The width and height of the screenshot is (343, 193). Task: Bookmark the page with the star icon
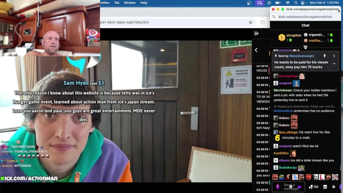click(x=250, y=23)
